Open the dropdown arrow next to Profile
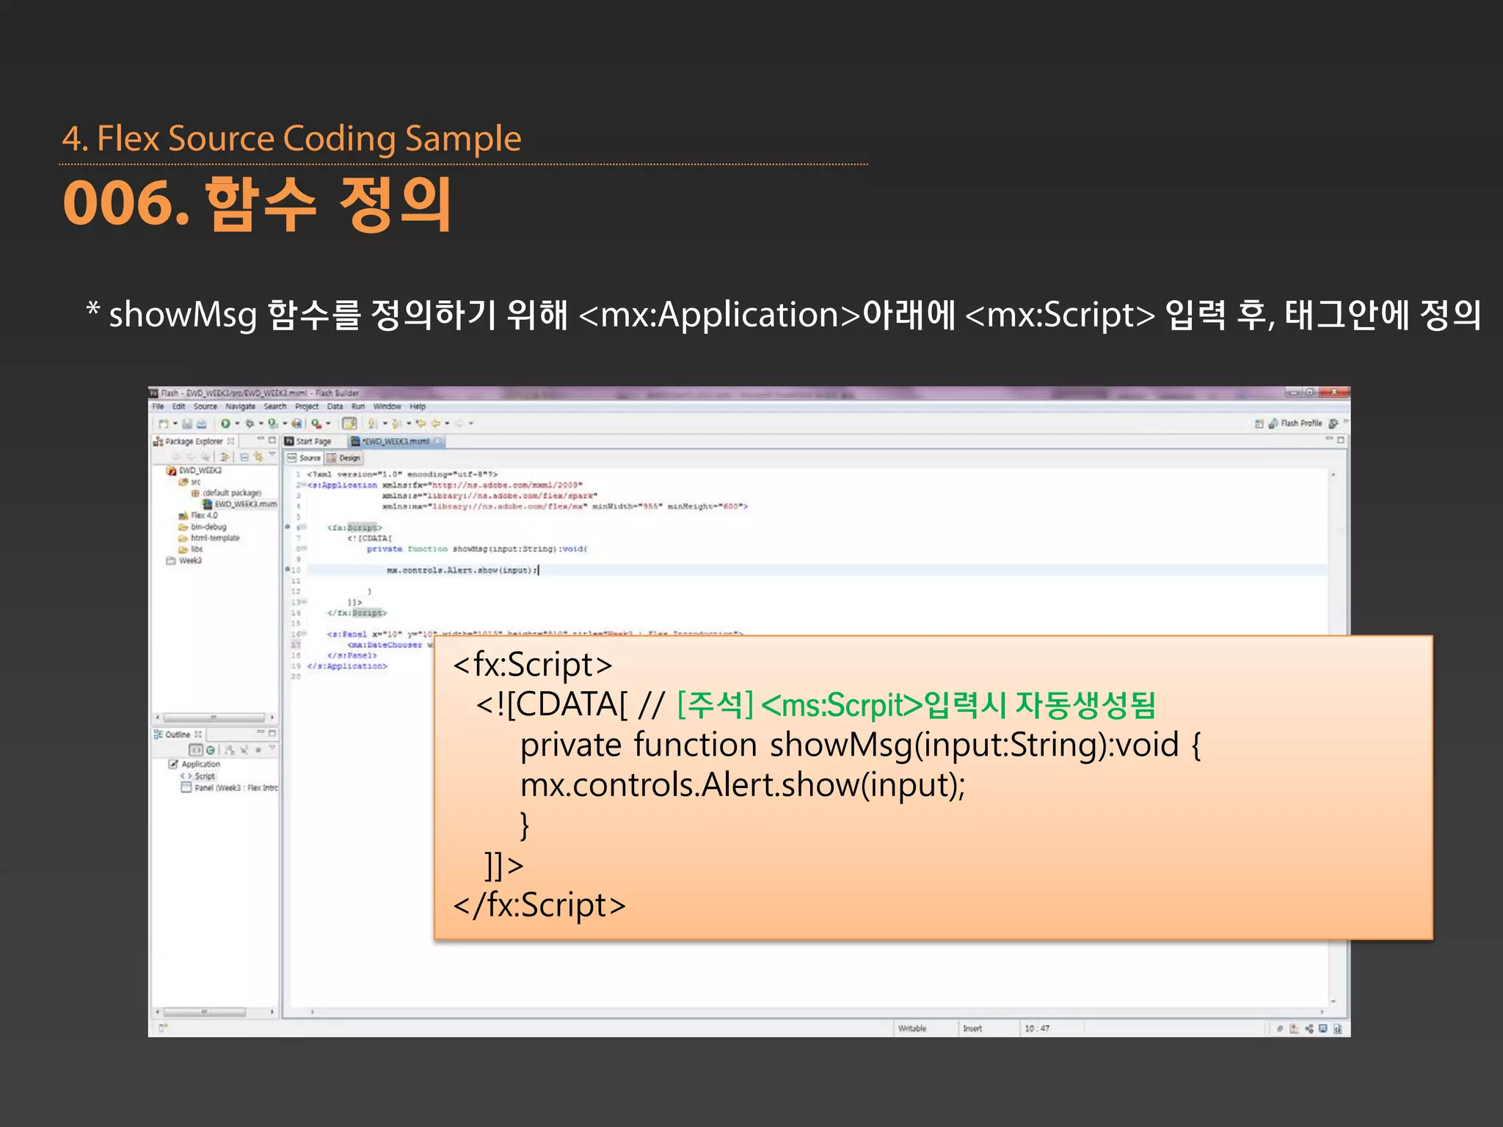1503x1127 pixels. [x=285, y=423]
